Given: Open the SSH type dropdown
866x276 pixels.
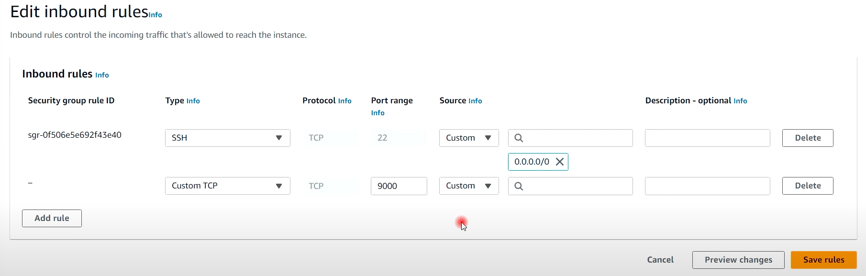Looking at the screenshot, I should tap(228, 138).
